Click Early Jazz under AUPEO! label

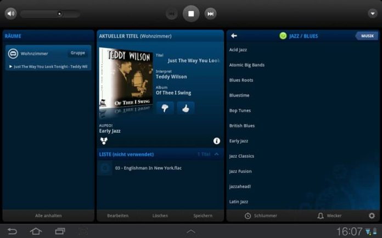click(110, 131)
